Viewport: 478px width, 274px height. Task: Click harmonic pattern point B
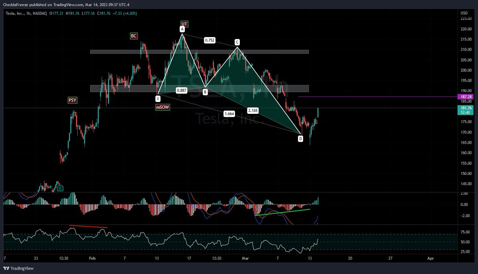pos(205,92)
